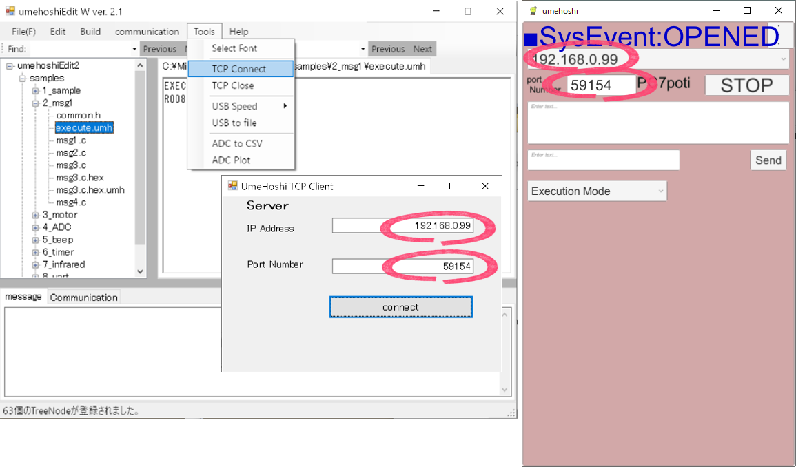Select msg3.c.hex.umh in the tree

90,190
